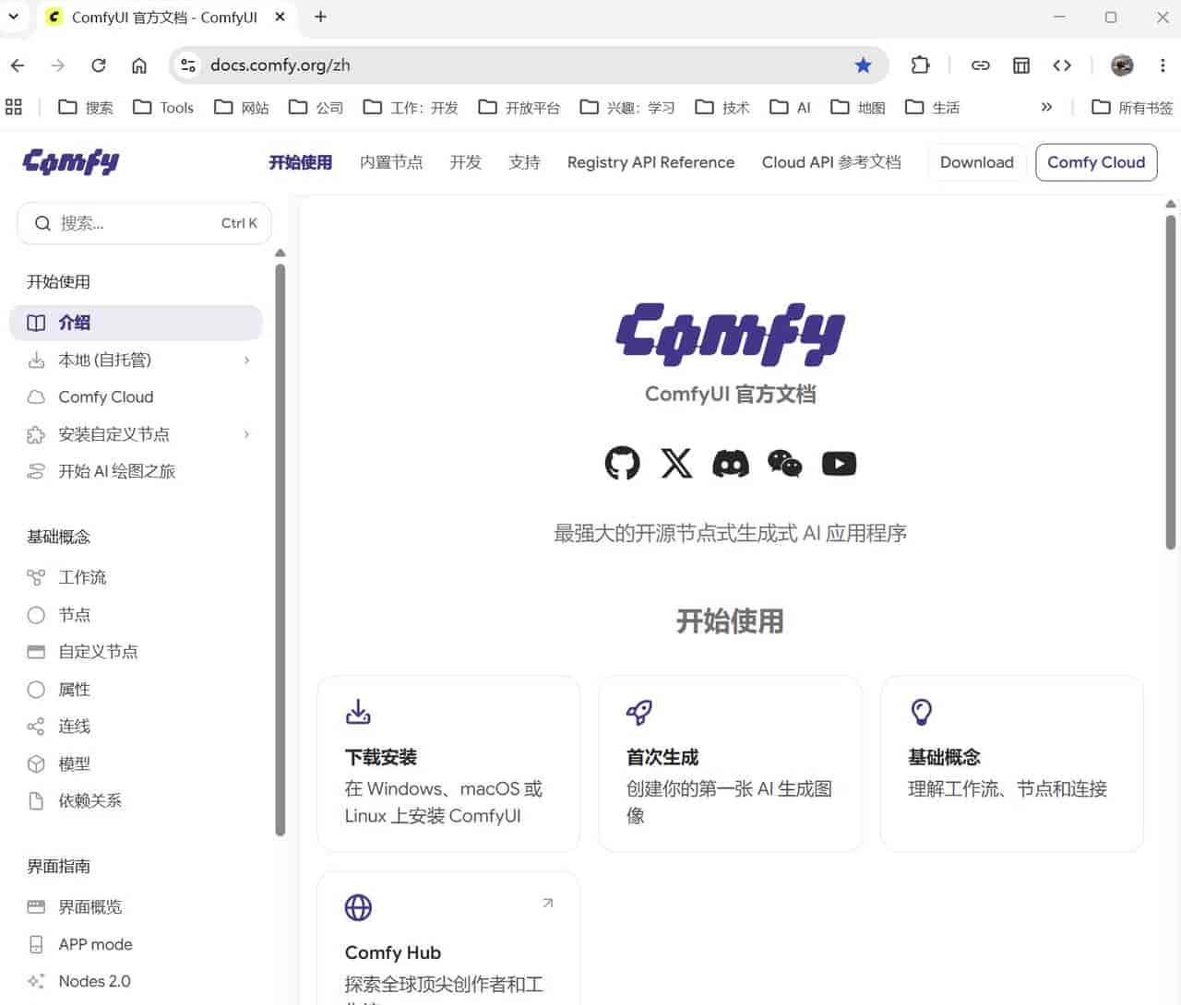This screenshot has height=1005, width=1181.
Task: Open the WeChat icon link
Action: coord(785,463)
